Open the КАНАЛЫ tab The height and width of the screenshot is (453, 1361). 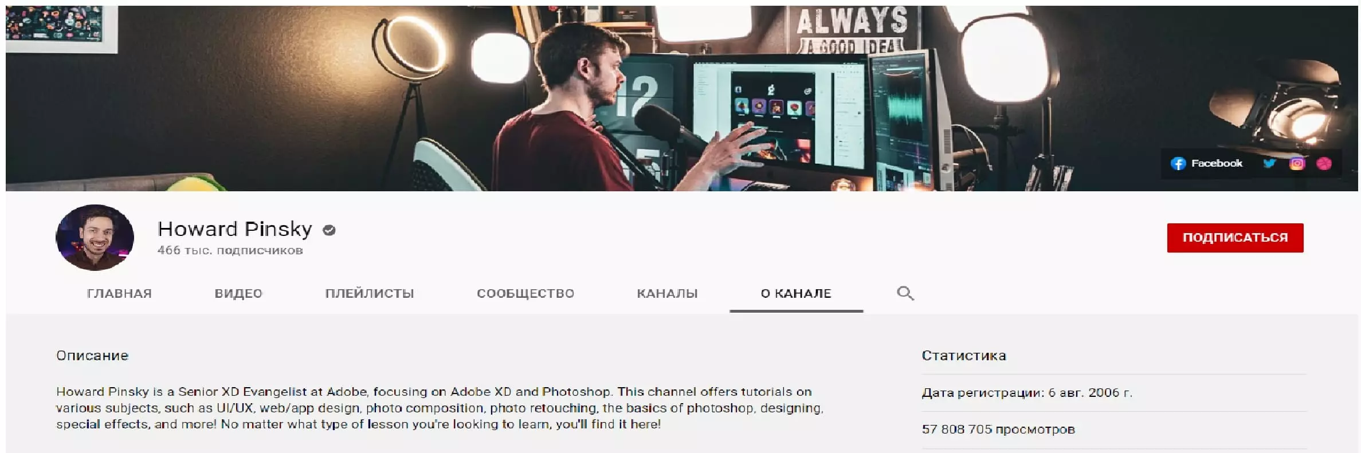667,294
